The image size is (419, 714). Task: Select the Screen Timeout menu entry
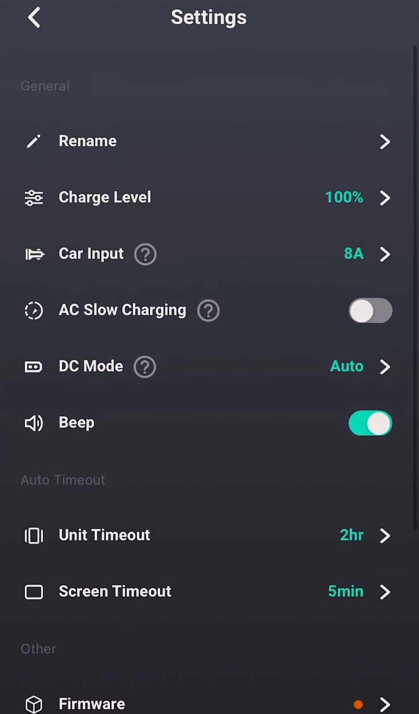point(208,592)
